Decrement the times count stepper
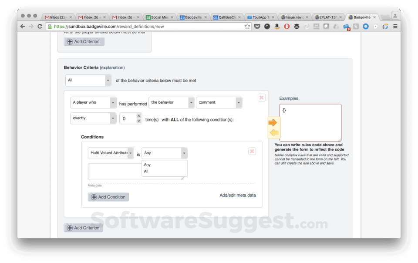 (138, 121)
